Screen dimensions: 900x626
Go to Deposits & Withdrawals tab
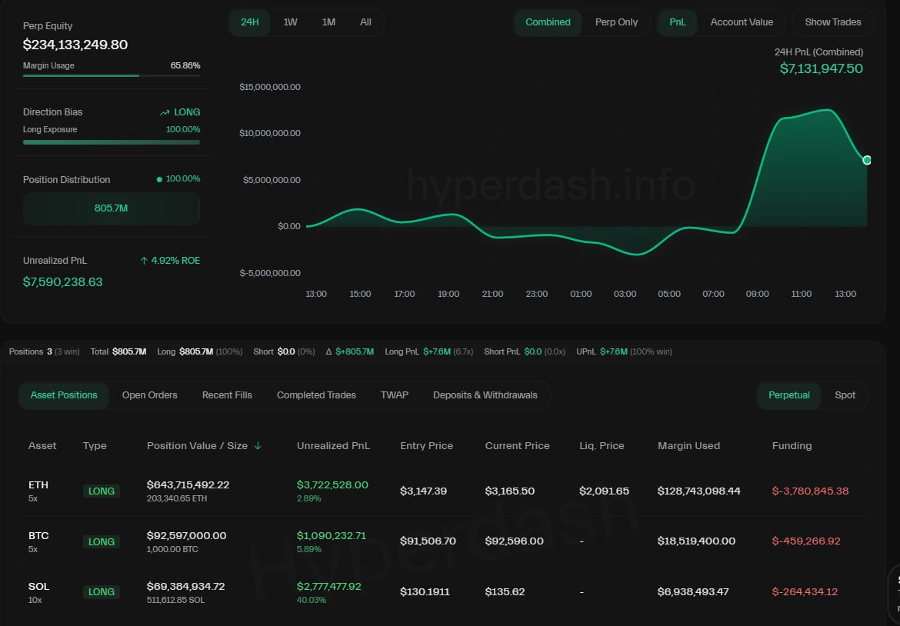485,395
